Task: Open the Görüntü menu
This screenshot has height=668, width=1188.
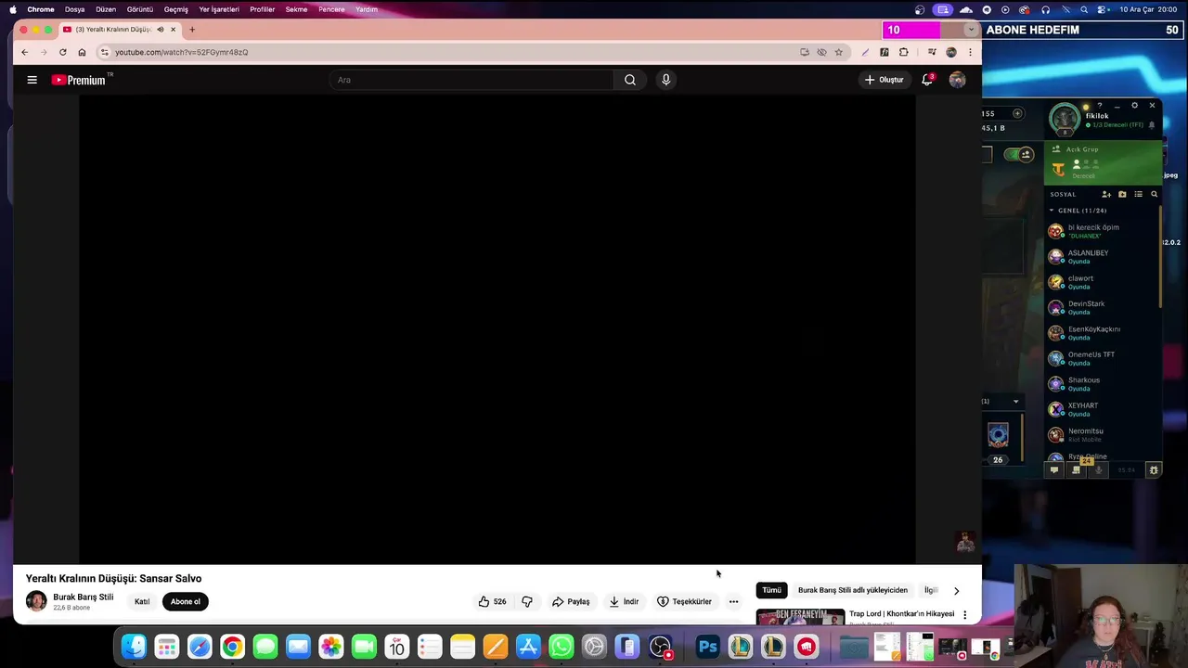Action: point(140,9)
